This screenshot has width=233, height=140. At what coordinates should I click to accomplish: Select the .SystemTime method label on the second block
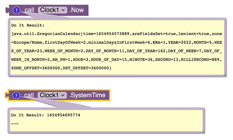[x=87, y=95]
